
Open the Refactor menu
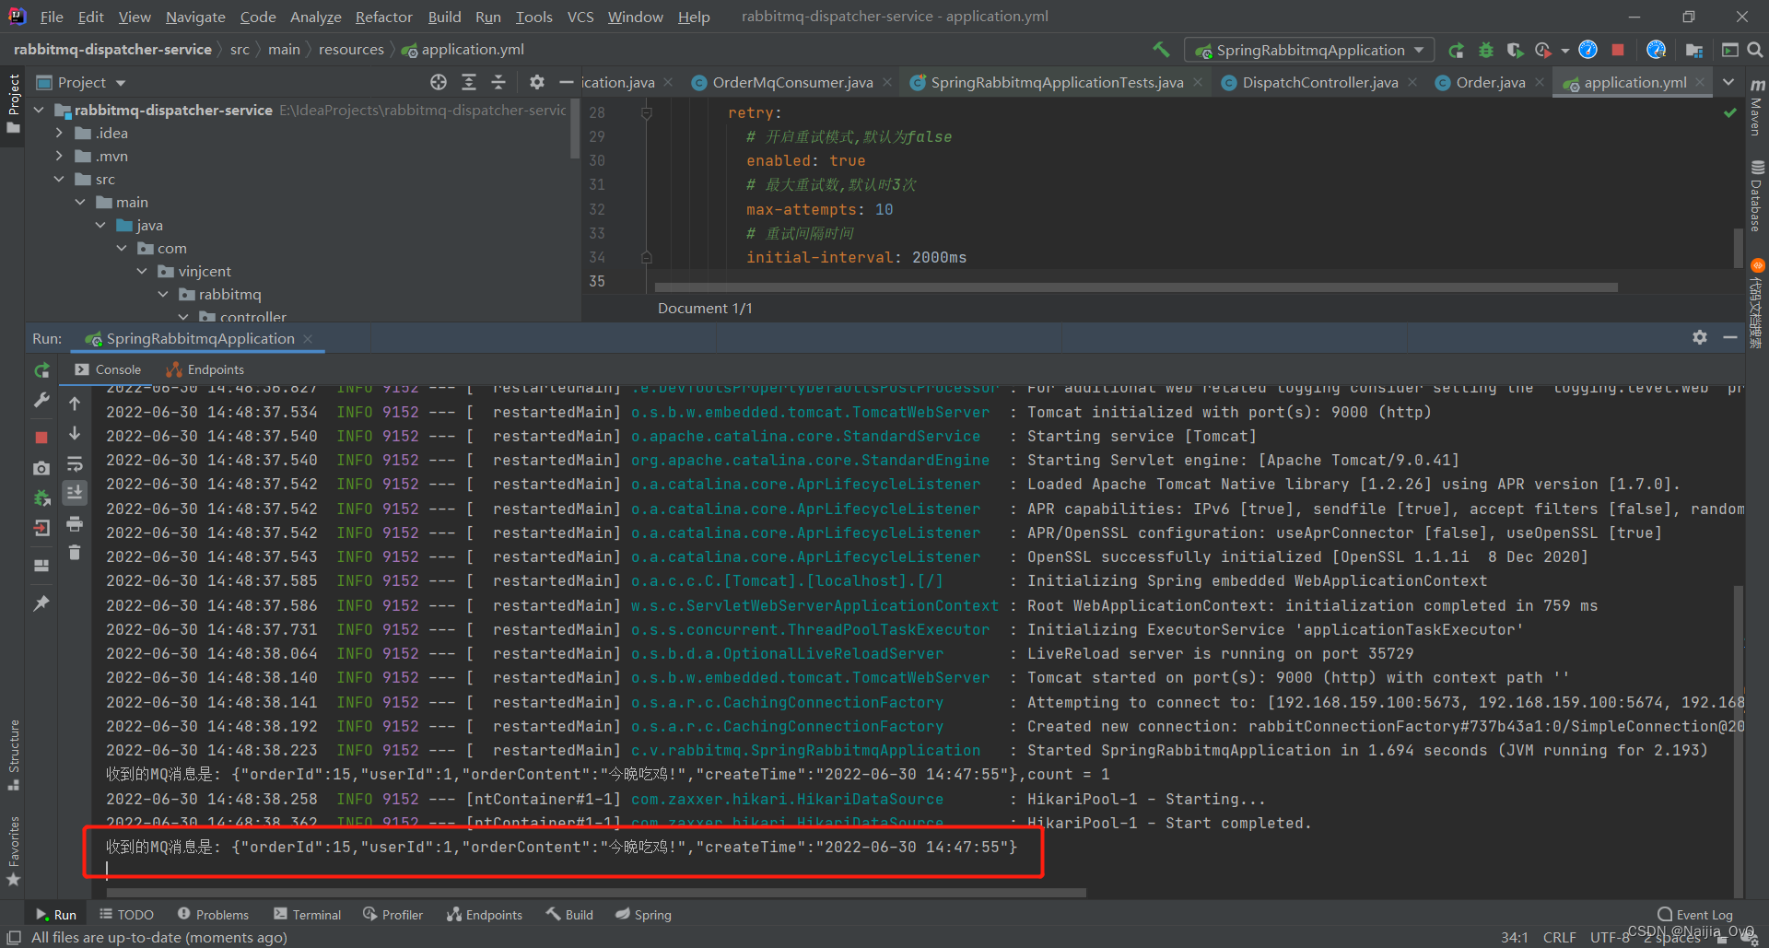pos(383,17)
